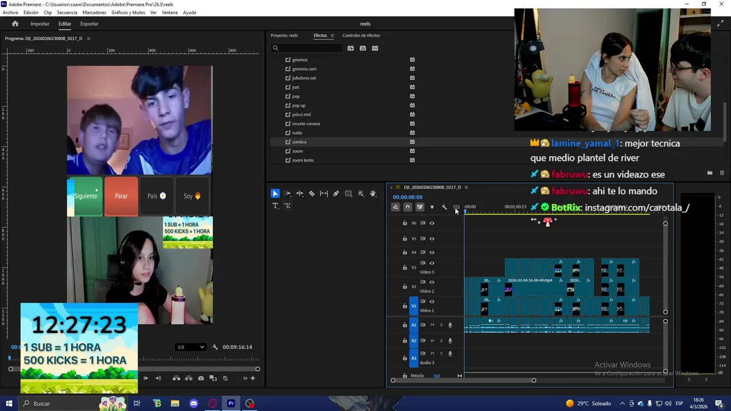731x411 pixels.
Task: Click the timeline zoom scrollbar handle
Action: coord(533,380)
